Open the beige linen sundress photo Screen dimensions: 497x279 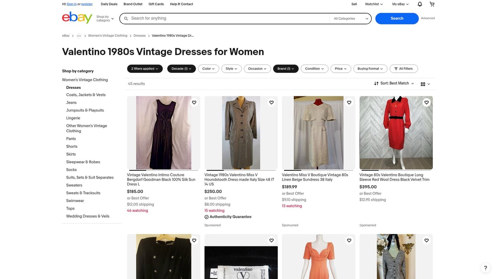318,133
